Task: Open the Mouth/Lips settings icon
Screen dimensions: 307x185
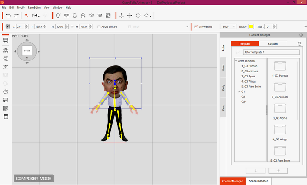Action: point(100,15)
